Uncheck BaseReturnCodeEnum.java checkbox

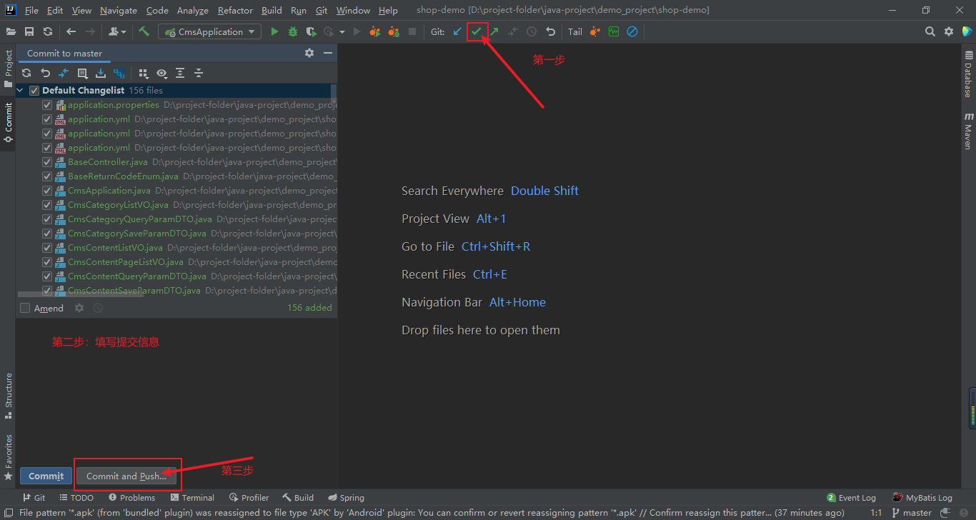47,176
